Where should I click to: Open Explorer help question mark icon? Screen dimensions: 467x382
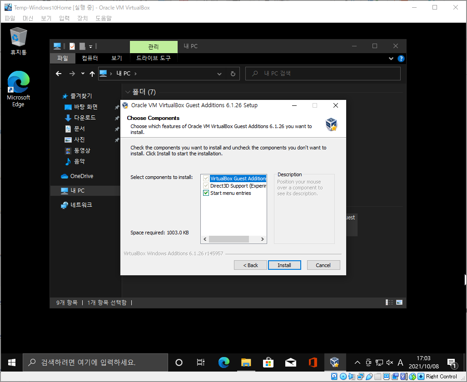[x=401, y=58]
